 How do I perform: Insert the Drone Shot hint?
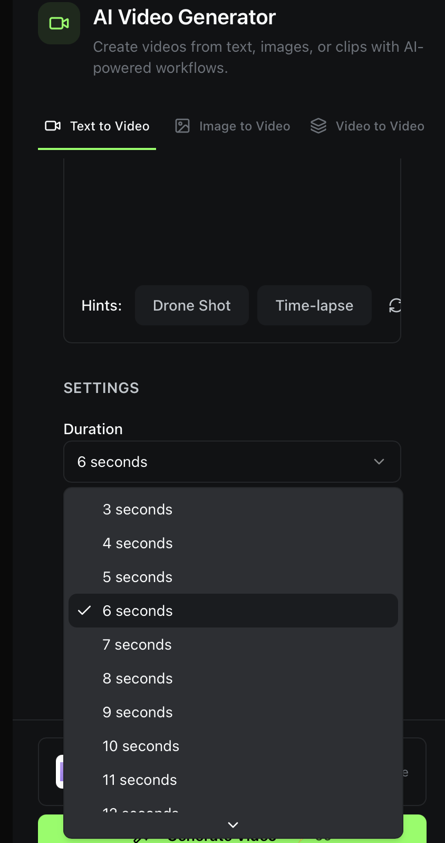pyautogui.click(x=191, y=305)
